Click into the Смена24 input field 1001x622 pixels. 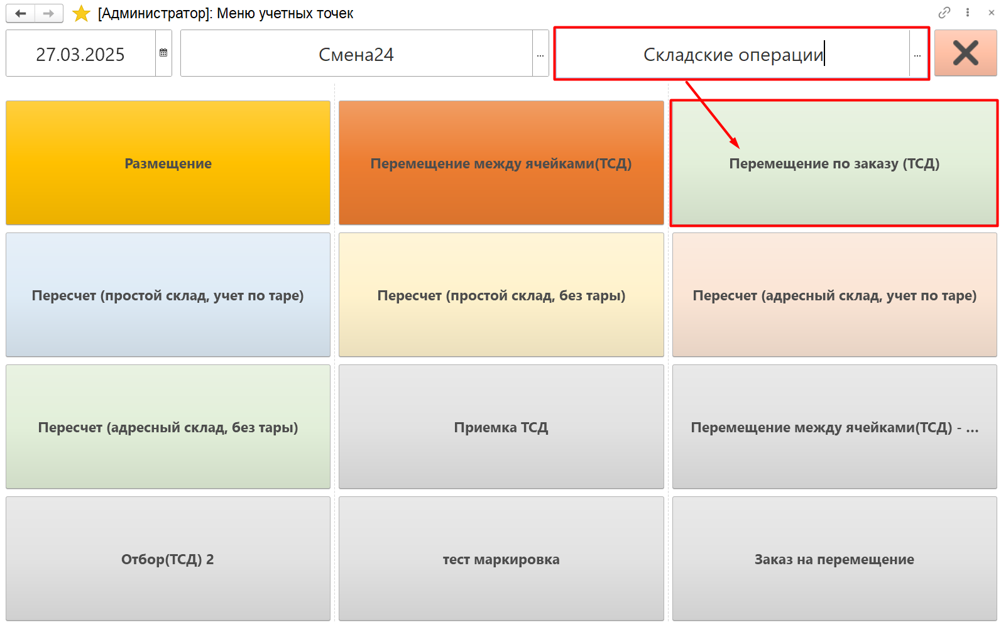(x=356, y=55)
